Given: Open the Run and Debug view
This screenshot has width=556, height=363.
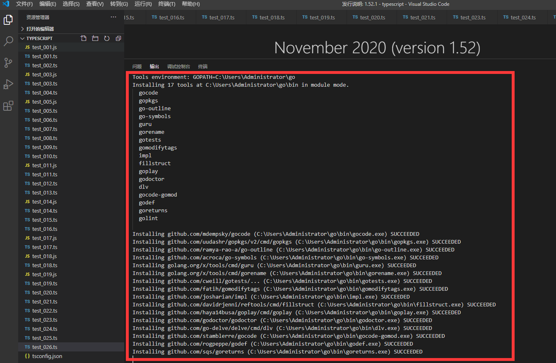Looking at the screenshot, I should [8, 84].
